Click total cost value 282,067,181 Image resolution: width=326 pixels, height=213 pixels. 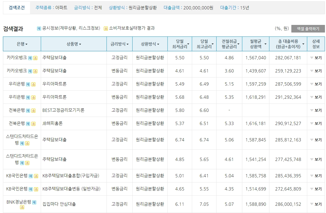tap(288, 58)
